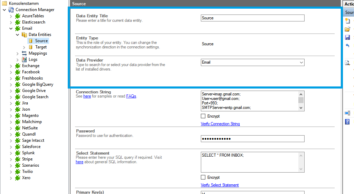Open the Data Provider dropdown
Viewport: 354px width, 194px height.
click(x=301, y=63)
